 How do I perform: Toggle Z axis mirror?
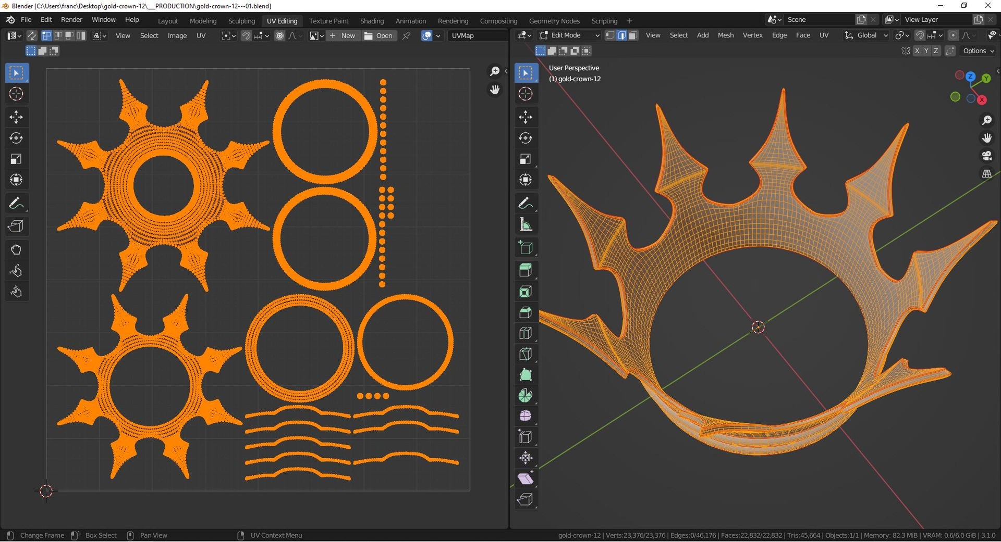click(936, 51)
